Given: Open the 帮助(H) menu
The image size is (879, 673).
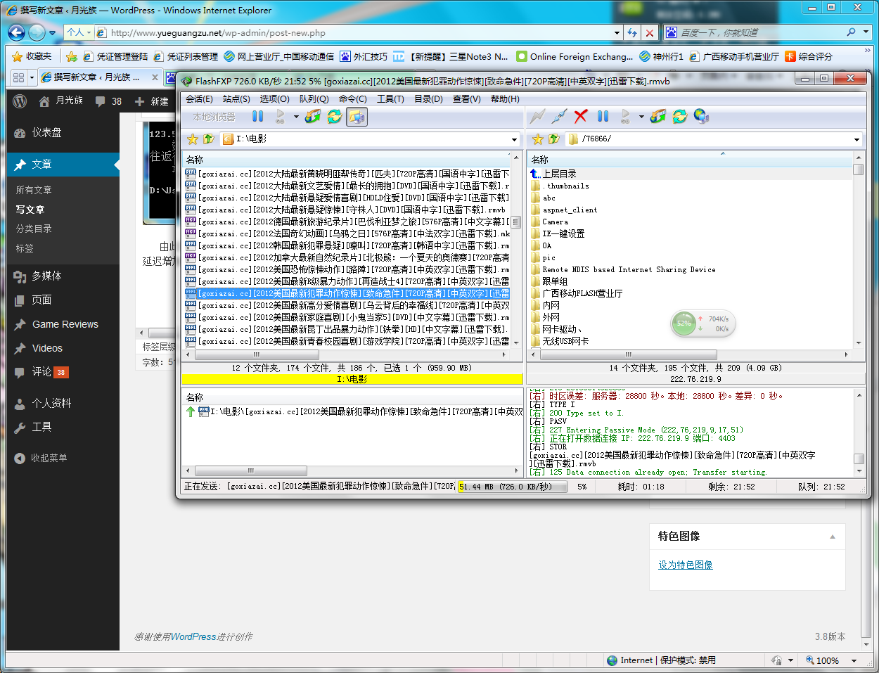Looking at the screenshot, I should 505,99.
